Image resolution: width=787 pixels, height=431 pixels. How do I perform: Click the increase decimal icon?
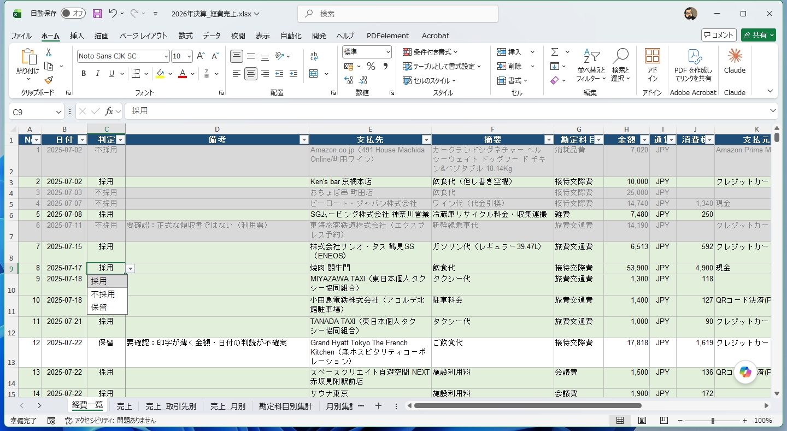point(348,80)
